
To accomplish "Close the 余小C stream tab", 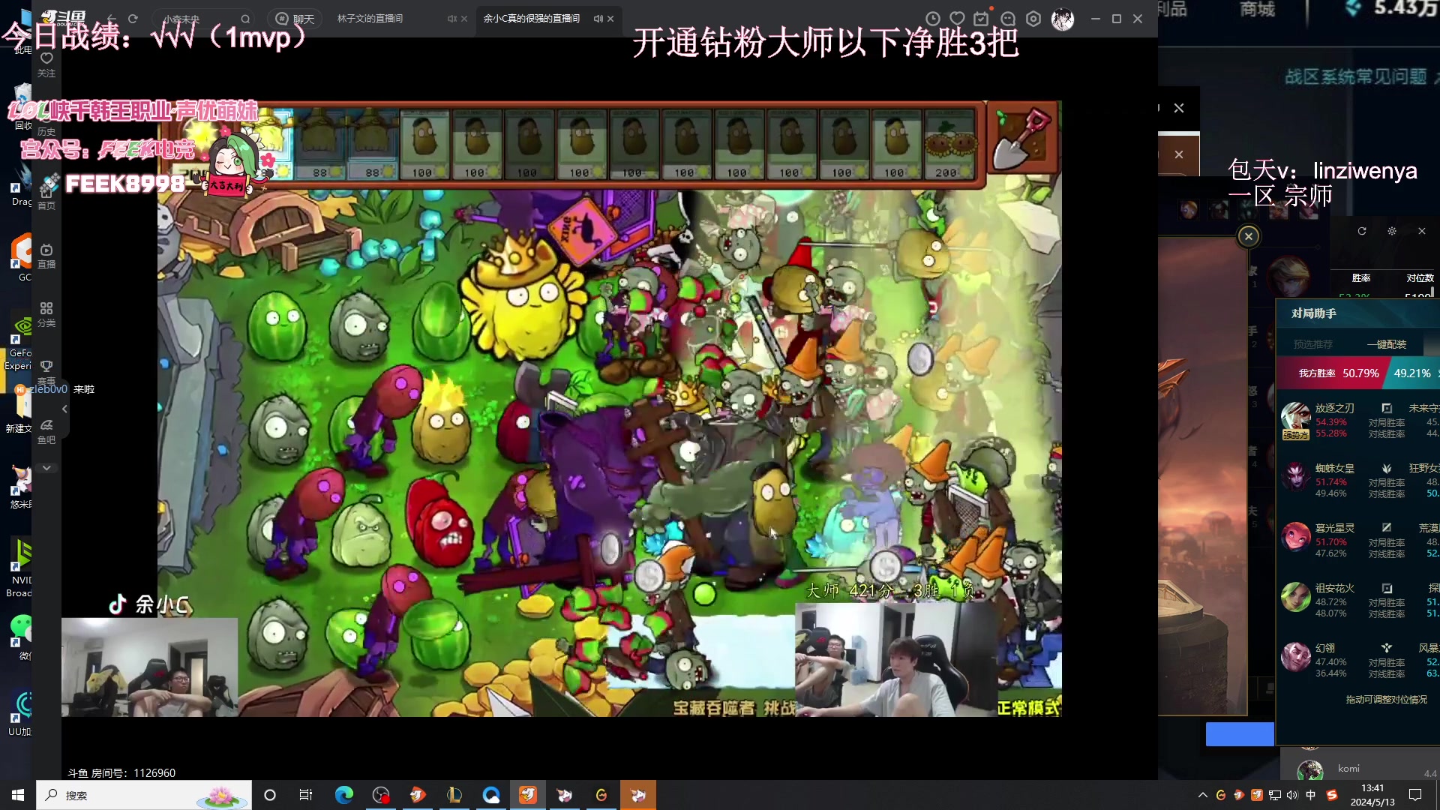I will (x=610, y=19).
